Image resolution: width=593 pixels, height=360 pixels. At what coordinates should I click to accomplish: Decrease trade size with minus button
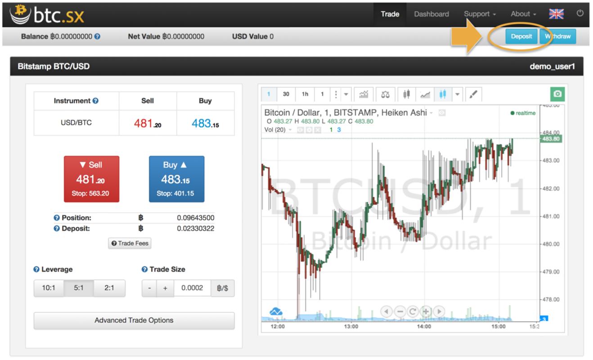pos(149,288)
